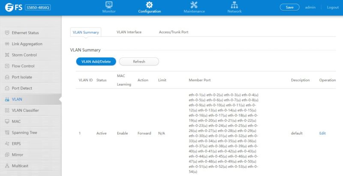Click the Enable MAC learning cell
343x176 pixels.
123,133
